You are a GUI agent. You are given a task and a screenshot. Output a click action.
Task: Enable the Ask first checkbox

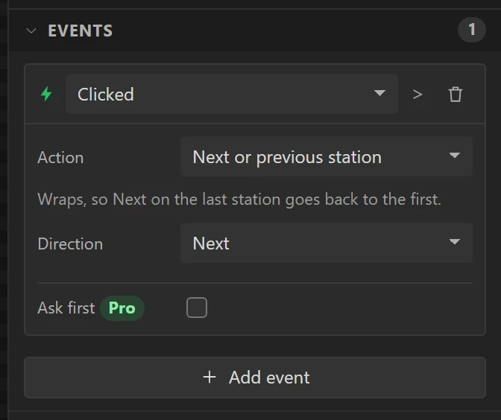tap(197, 308)
